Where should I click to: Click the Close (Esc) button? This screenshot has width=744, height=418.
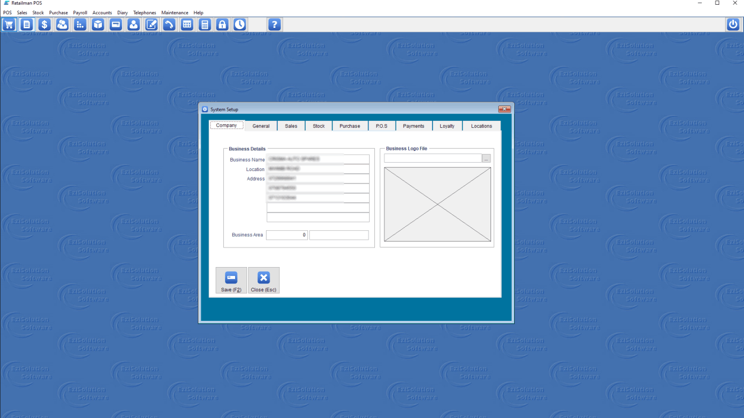pos(264,281)
